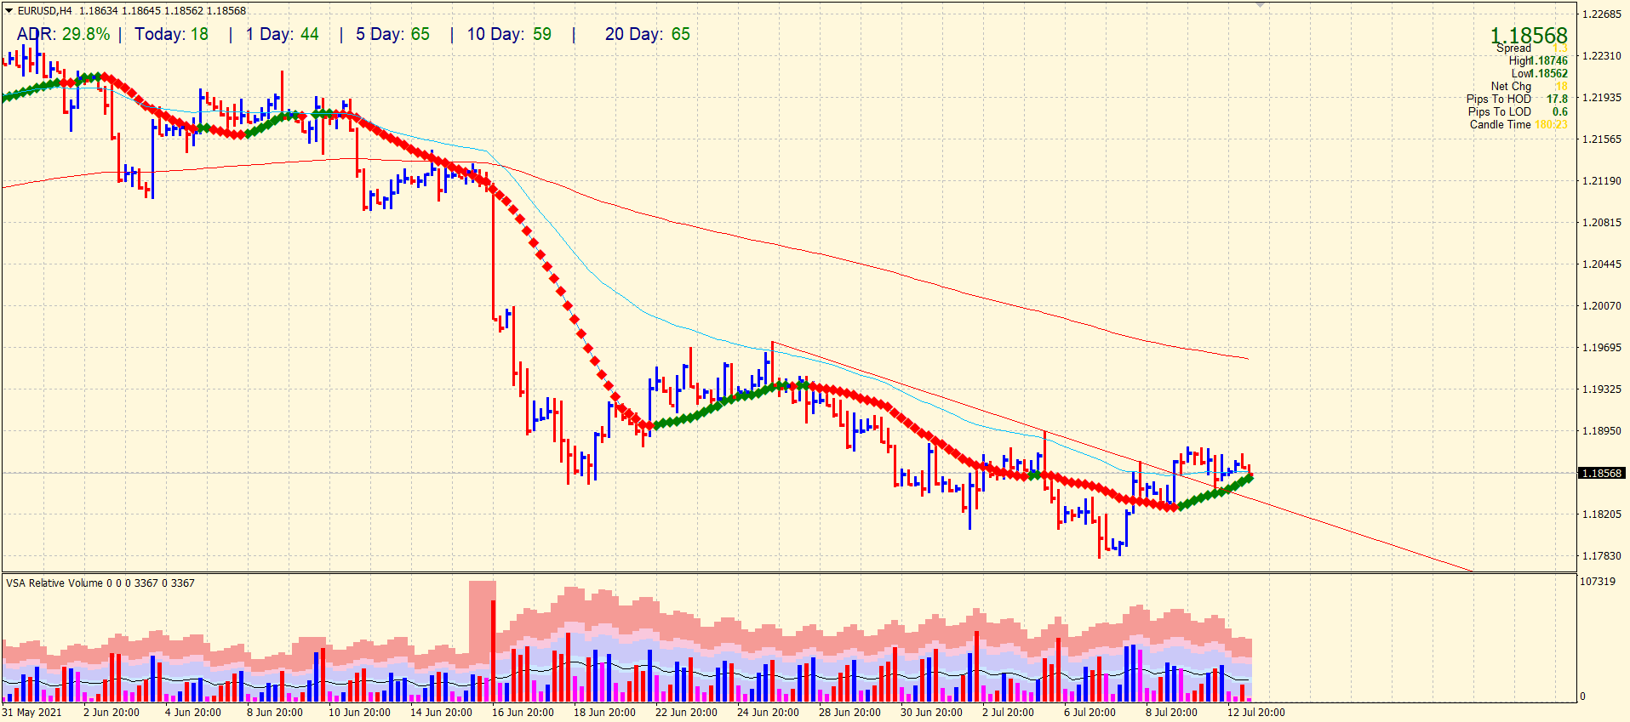The height and width of the screenshot is (722, 1630).
Task: Click the High 1.18746 value
Action: click(x=1550, y=61)
